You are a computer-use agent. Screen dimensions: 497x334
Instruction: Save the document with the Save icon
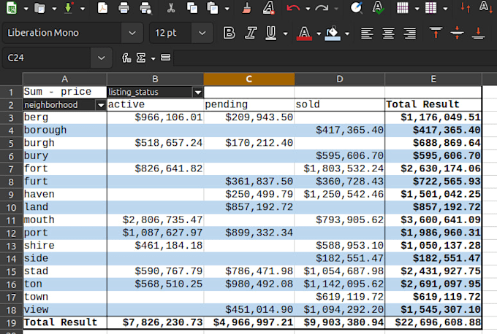pos(68,8)
